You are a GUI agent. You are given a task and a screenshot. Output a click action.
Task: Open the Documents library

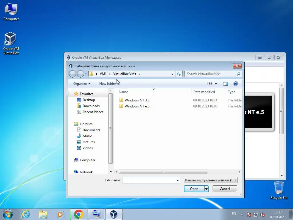click(x=91, y=130)
